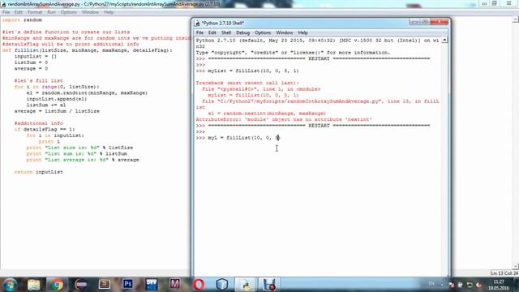Click the first 'myList = fillList(10, 0, 5, 1)' shell line
519x292 pixels.
click(x=253, y=71)
